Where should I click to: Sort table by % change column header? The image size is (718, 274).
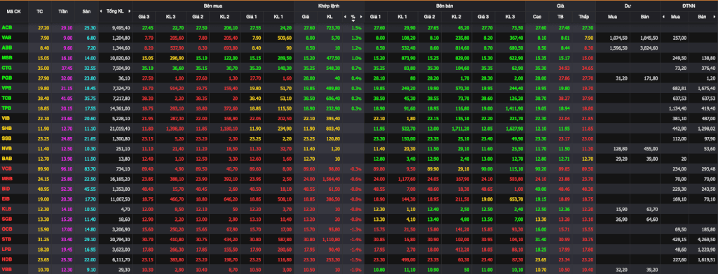(353, 17)
